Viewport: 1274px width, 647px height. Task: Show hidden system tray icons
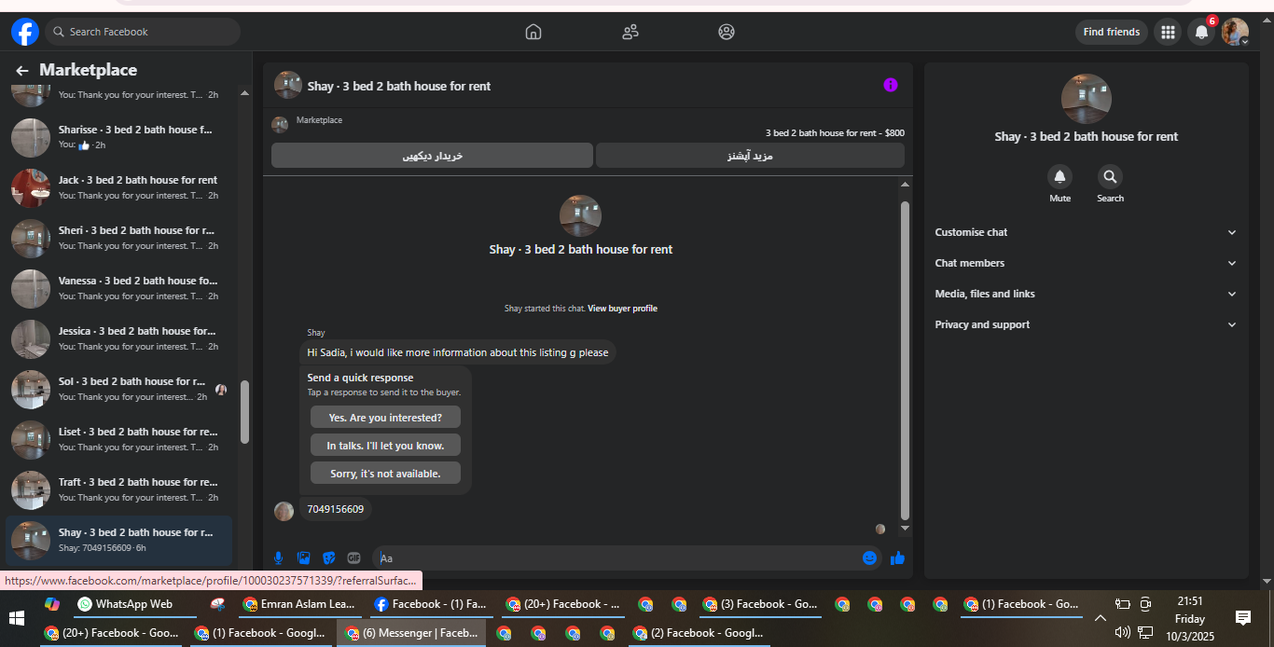[x=1101, y=618]
